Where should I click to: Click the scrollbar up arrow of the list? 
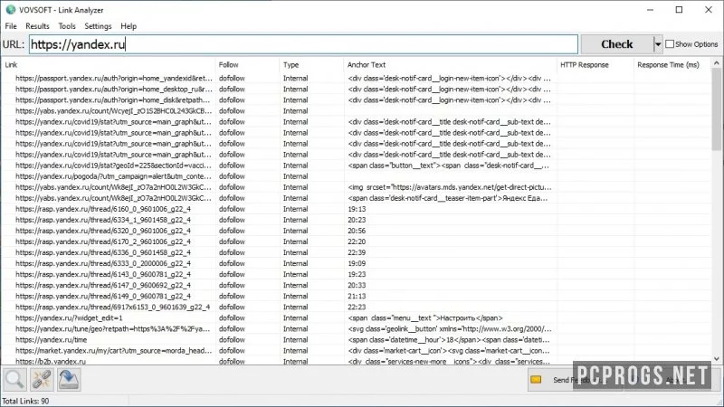tap(717, 63)
